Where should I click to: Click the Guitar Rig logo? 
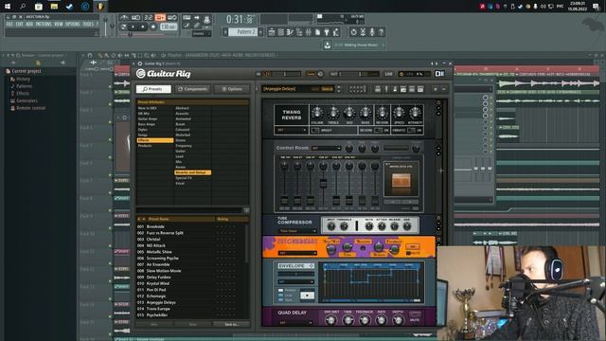(x=164, y=74)
